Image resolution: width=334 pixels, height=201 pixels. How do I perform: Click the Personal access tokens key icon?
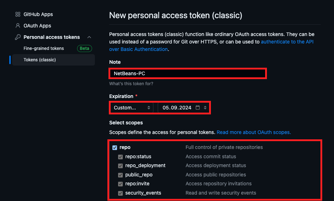pos(18,37)
